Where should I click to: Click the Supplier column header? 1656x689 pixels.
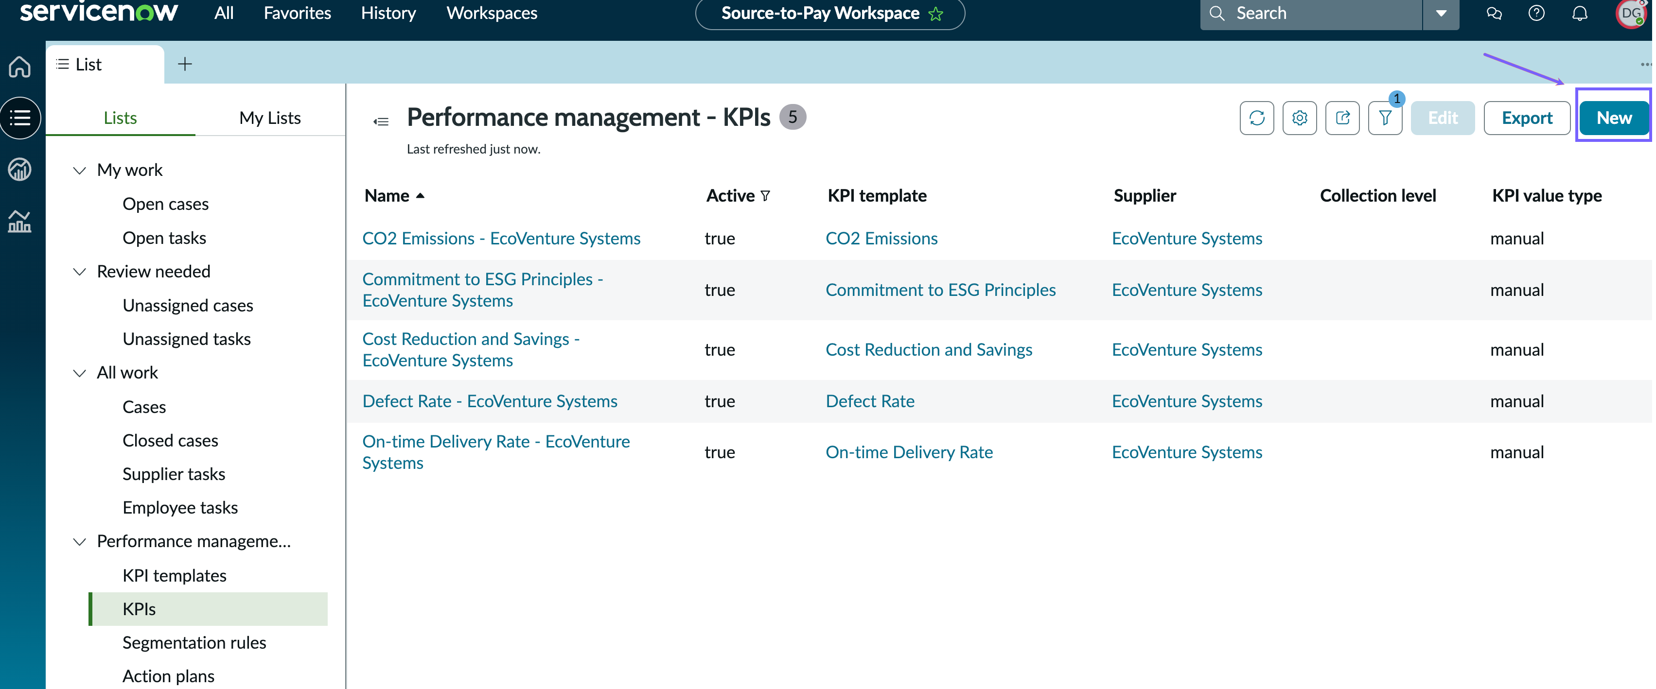(1145, 195)
